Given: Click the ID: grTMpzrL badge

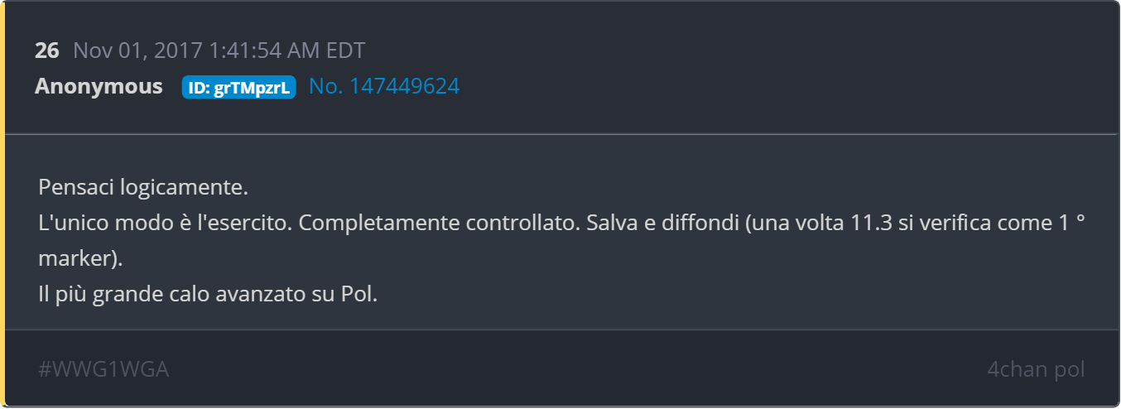Looking at the screenshot, I should [x=238, y=87].
